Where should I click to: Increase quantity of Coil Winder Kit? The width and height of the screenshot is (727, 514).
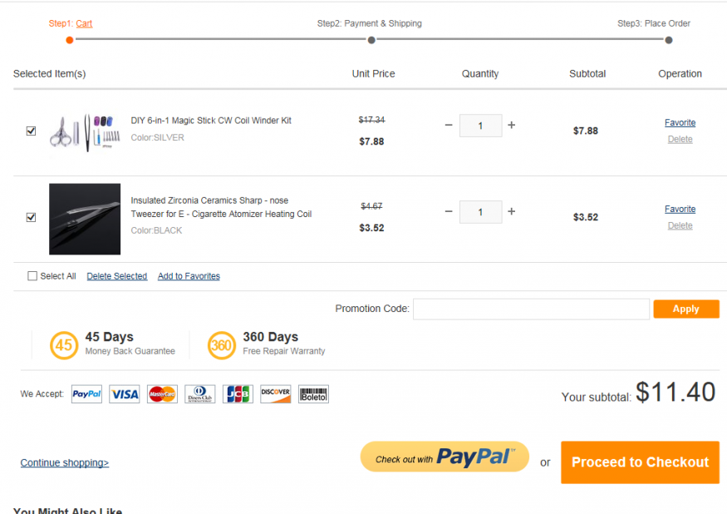pos(512,125)
